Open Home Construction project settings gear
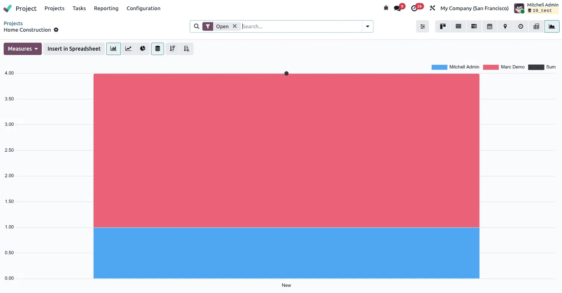The image size is (562, 293). 56,30
